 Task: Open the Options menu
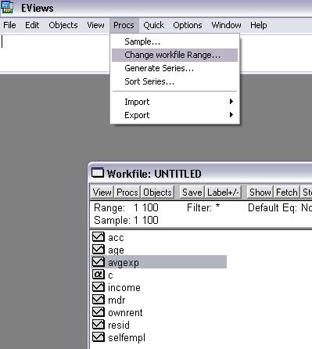click(188, 25)
